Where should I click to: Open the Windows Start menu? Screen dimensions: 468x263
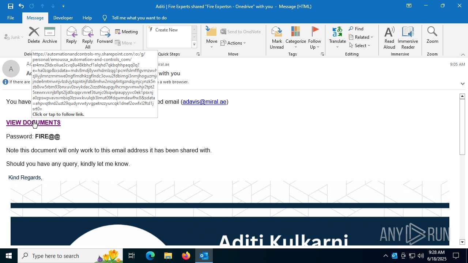click(9, 256)
